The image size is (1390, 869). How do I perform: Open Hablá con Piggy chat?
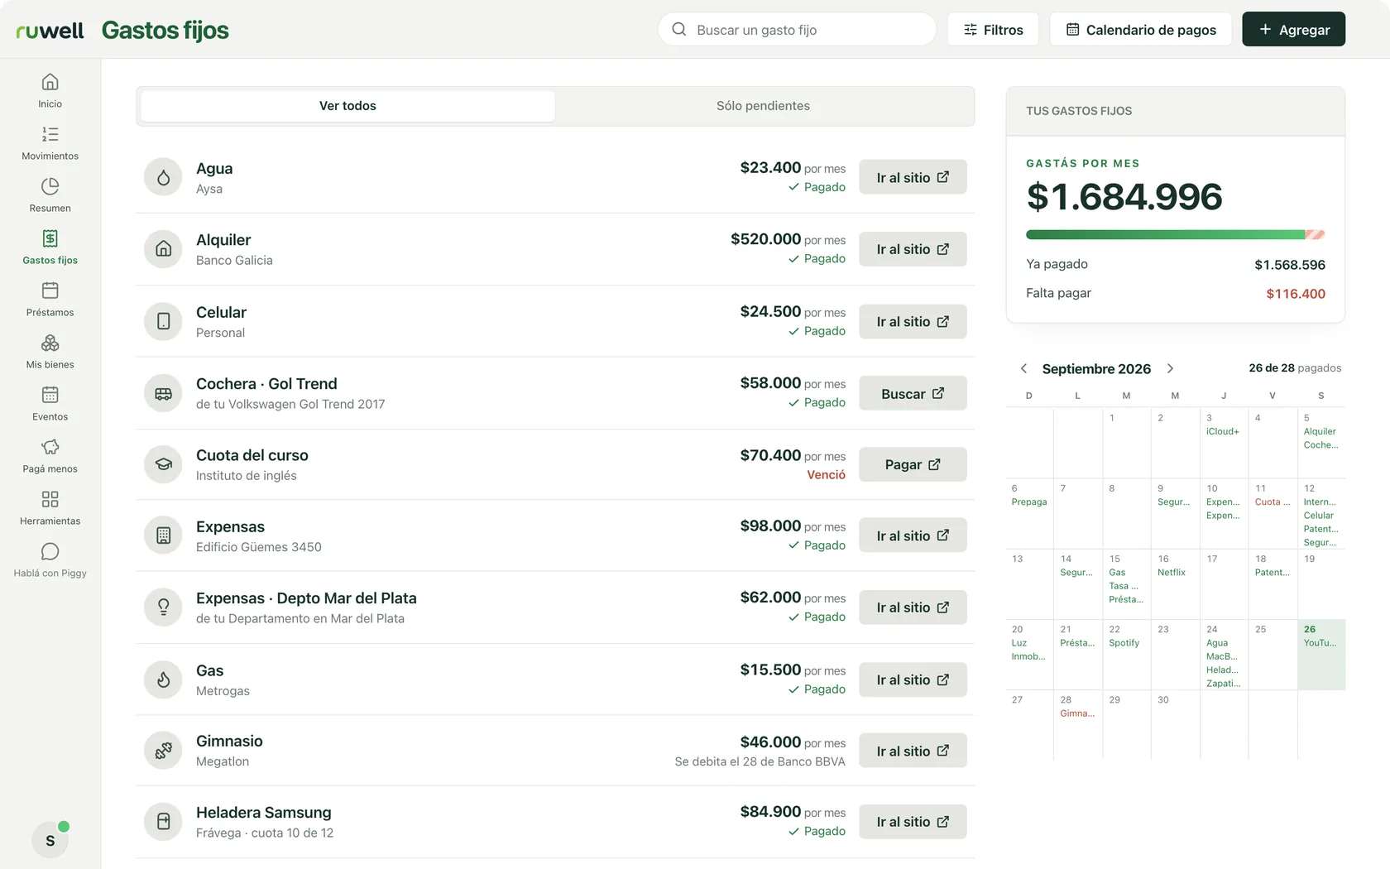(x=50, y=560)
